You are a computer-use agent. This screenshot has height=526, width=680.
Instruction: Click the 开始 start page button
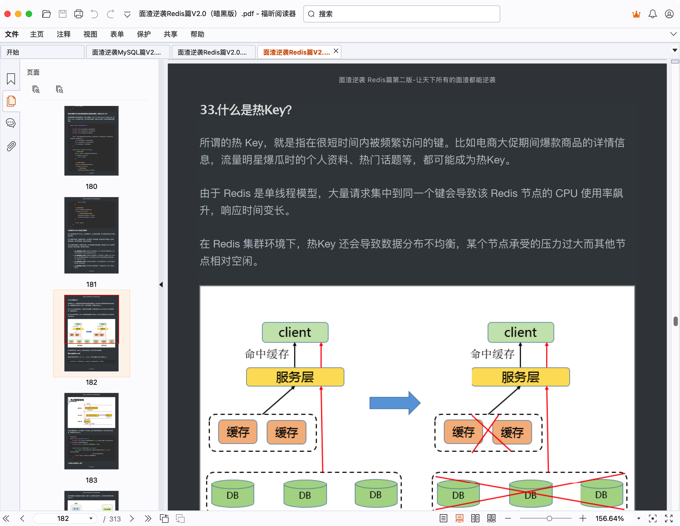click(13, 52)
